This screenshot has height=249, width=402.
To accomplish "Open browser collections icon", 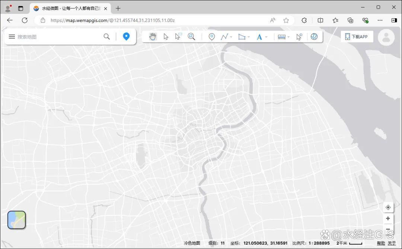I will click(350, 20).
